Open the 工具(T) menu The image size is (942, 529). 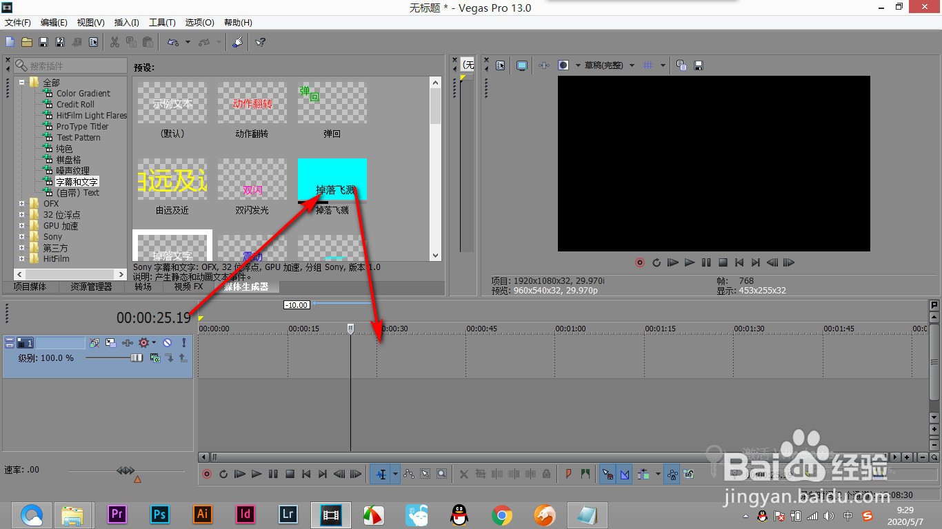click(x=162, y=23)
